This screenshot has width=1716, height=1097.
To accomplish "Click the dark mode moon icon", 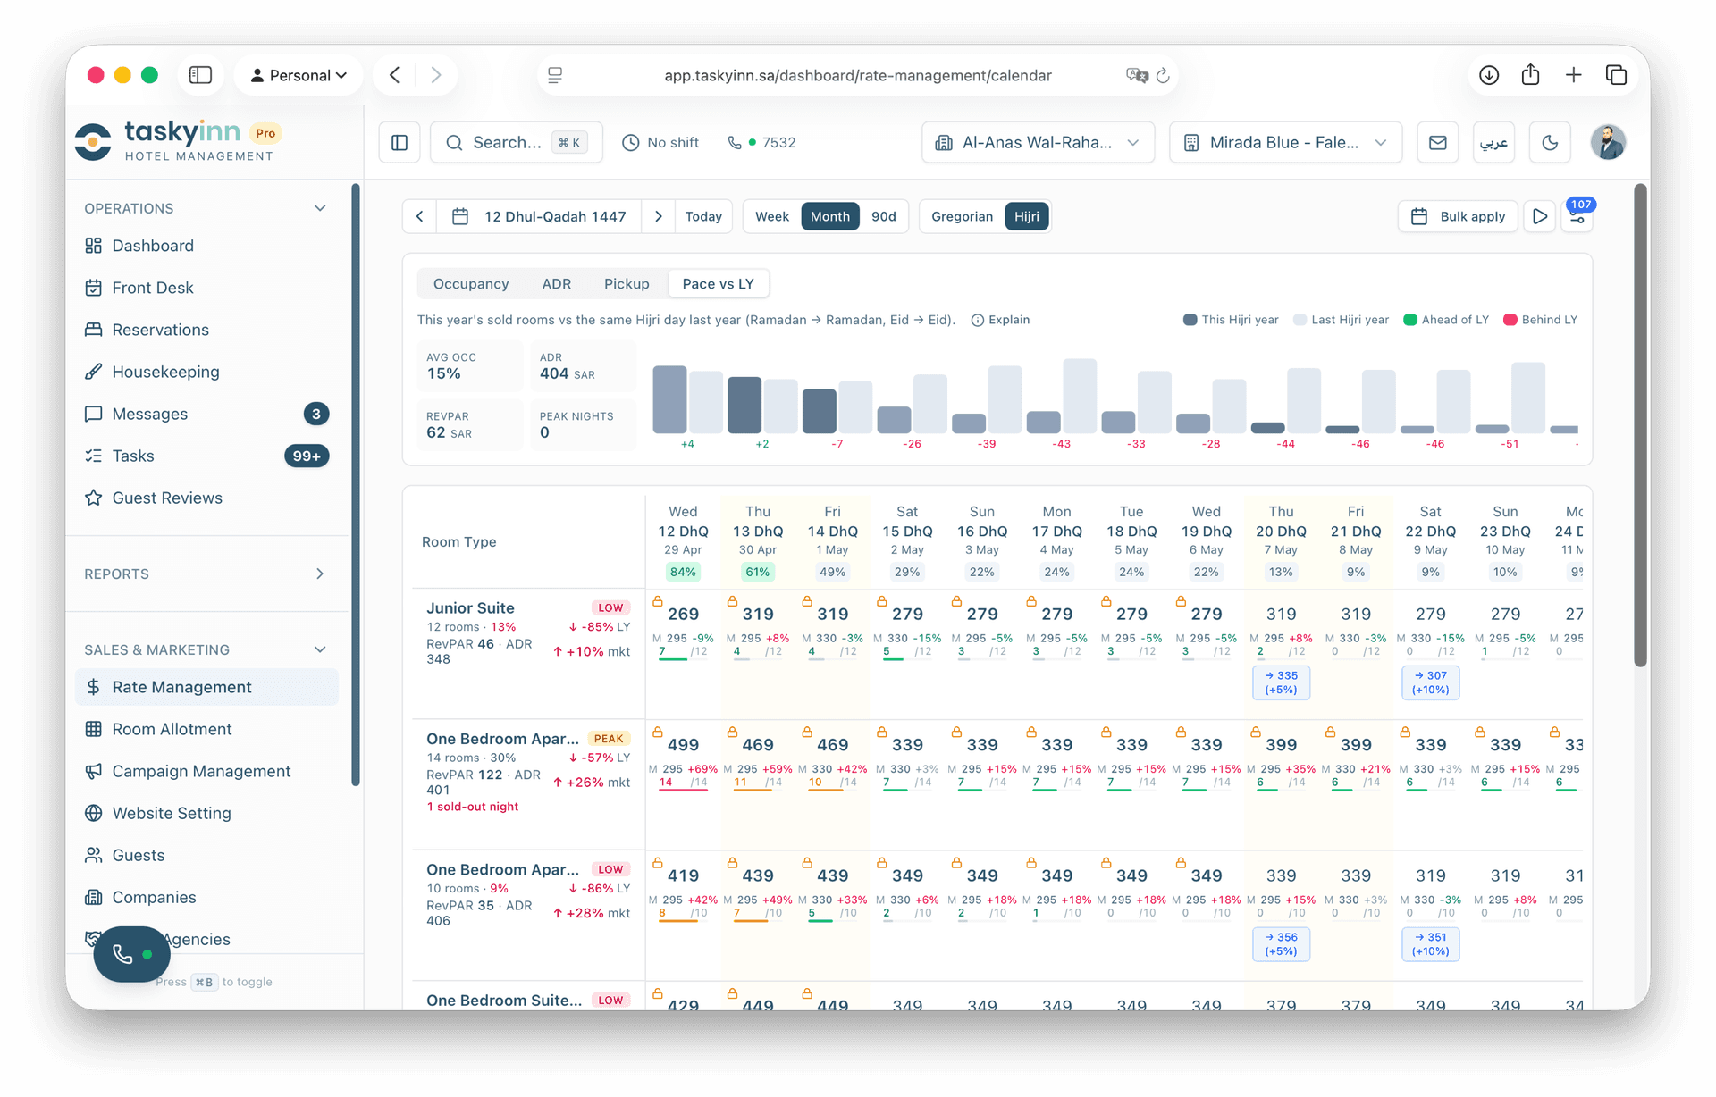I will tap(1550, 142).
